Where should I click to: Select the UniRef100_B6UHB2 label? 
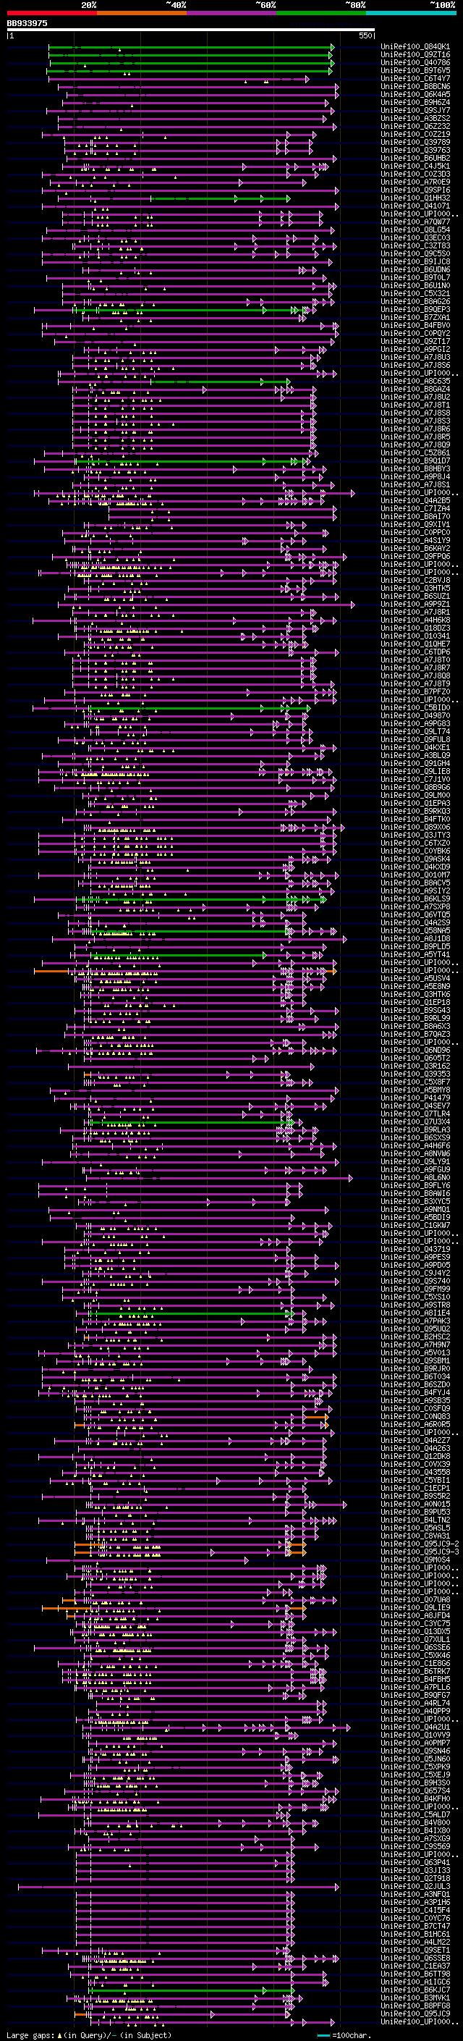click(415, 158)
